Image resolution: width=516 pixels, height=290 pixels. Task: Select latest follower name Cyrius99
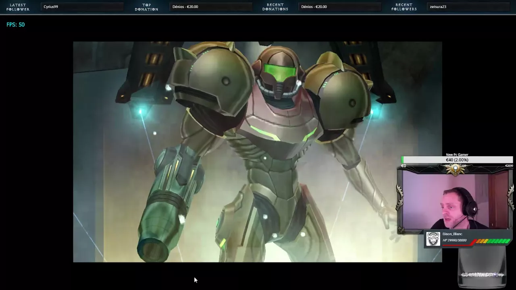(x=51, y=7)
